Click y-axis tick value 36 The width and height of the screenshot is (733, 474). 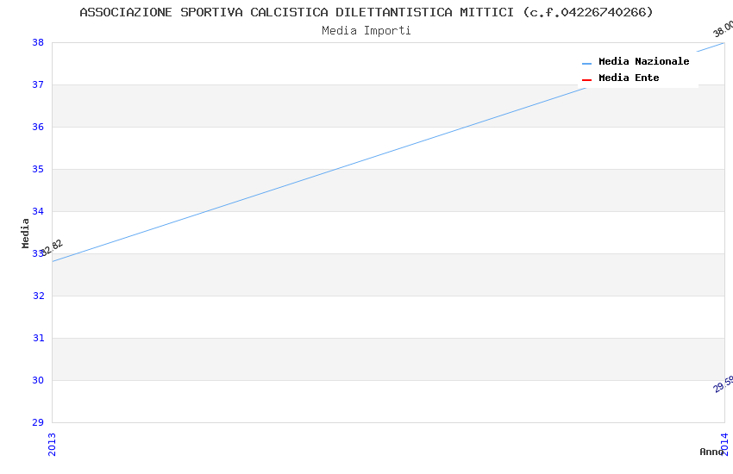point(38,127)
